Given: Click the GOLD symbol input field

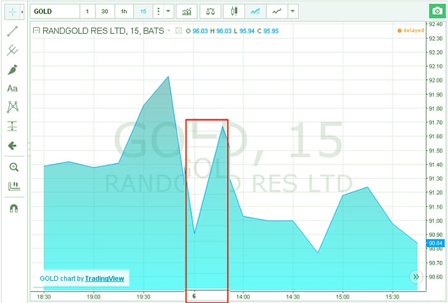Looking at the screenshot, I should pyautogui.click(x=54, y=12).
